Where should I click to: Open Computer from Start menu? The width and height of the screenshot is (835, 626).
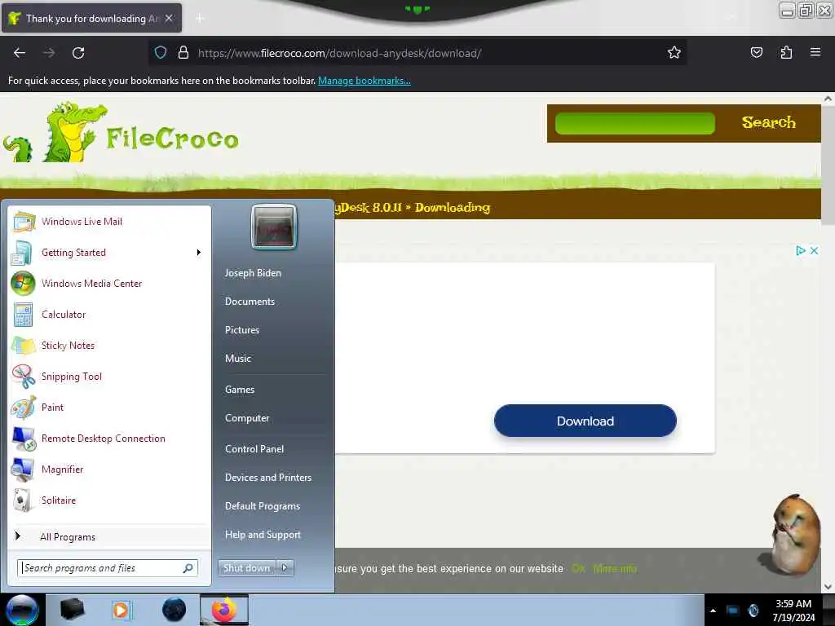click(x=246, y=418)
